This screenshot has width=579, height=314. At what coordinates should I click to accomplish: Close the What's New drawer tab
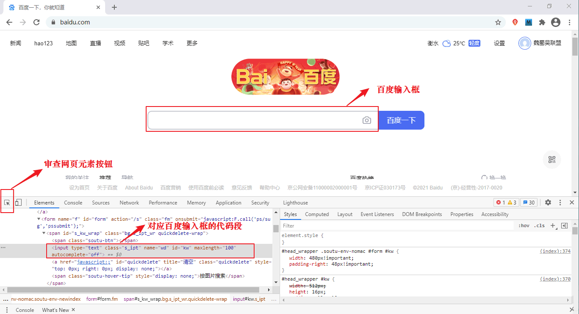tap(73, 310)
